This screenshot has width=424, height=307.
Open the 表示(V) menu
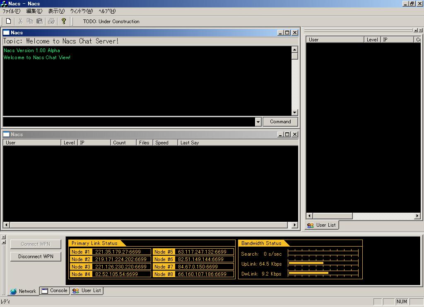56,11
